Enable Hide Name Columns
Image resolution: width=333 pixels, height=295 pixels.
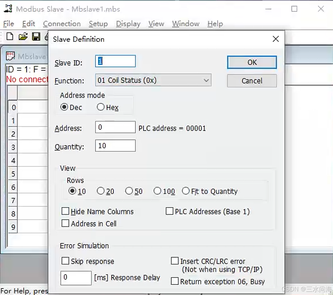tap(65, 211)
